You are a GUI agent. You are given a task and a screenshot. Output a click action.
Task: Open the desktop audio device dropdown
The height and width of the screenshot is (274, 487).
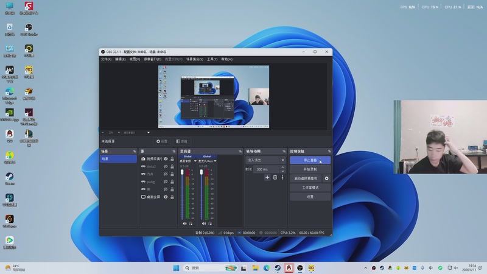coord(195,161)
